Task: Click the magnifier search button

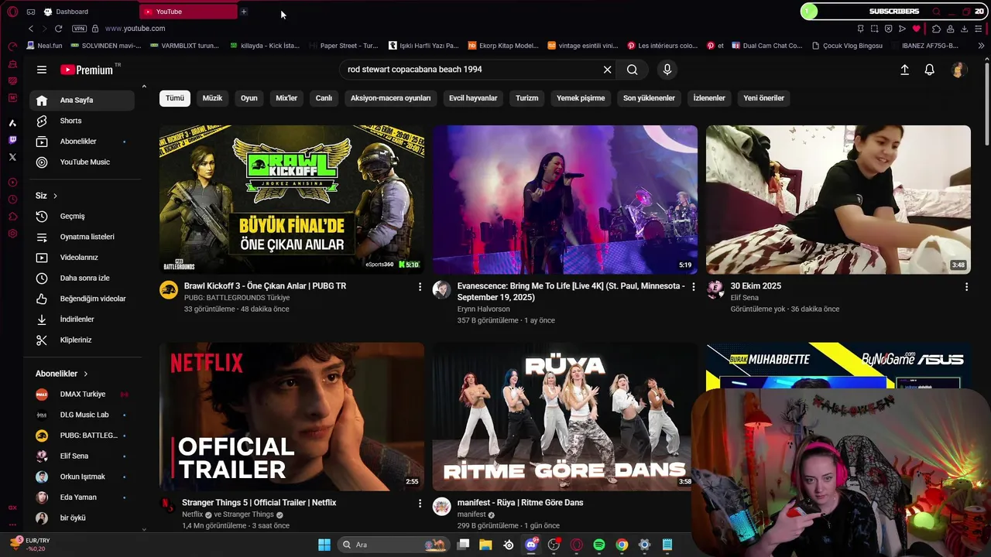Action: (x=633, y=70)
